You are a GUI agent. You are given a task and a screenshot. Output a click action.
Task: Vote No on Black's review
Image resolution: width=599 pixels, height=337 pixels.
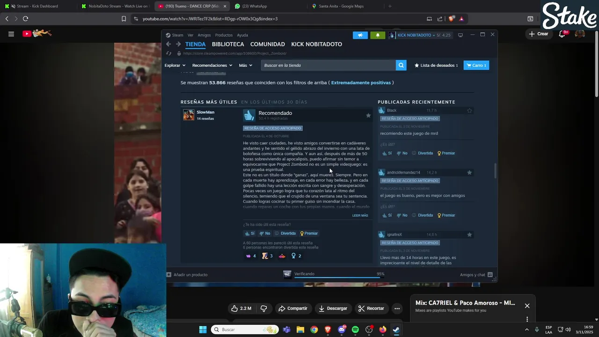click(x=402, y=153)
